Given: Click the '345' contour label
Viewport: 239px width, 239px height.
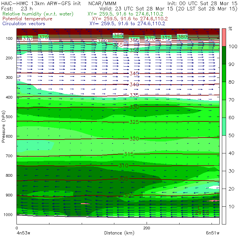Looking at the screenshot, I should (x=134, y=74).
